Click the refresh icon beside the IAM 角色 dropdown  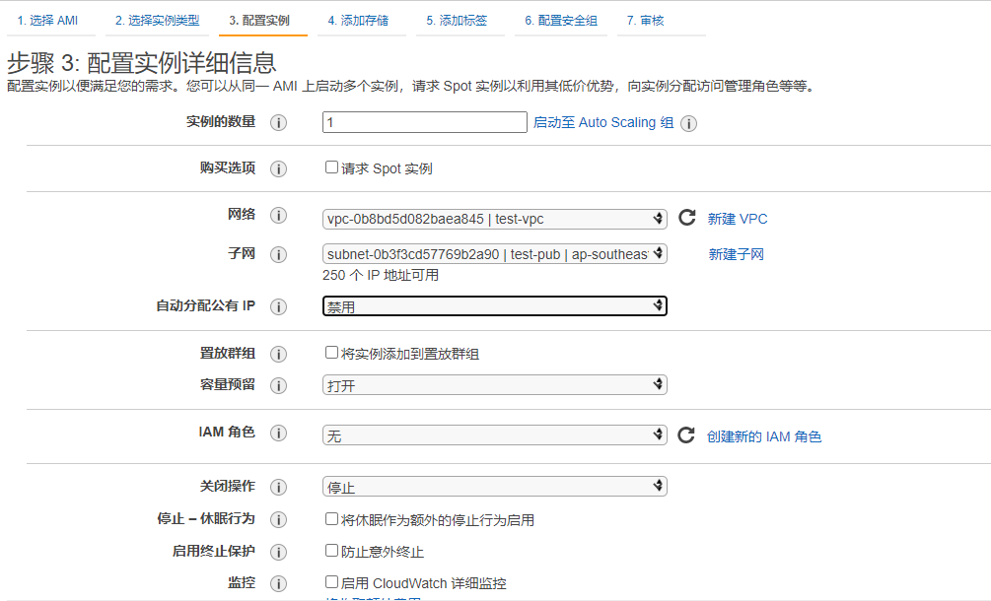[687, 434]
